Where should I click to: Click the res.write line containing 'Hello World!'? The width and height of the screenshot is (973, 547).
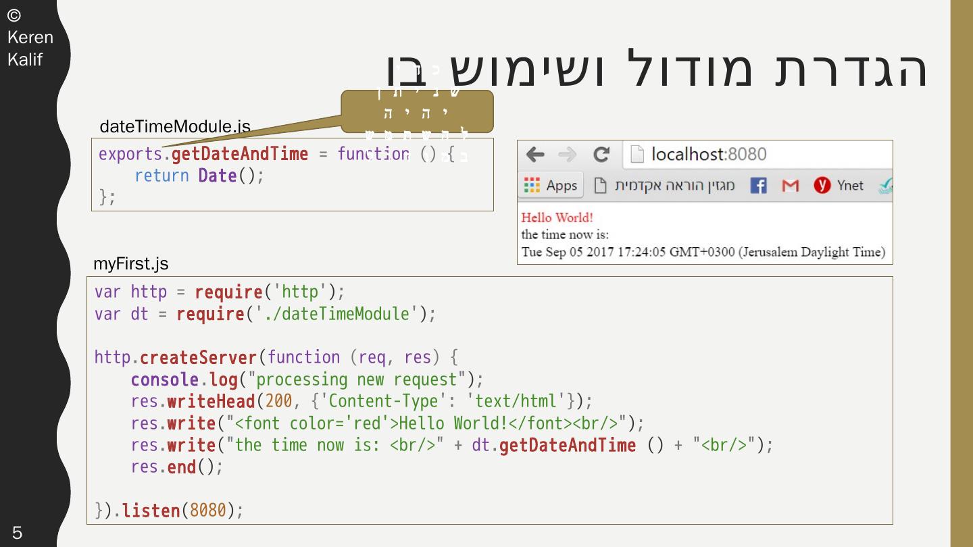pos(387,423)
